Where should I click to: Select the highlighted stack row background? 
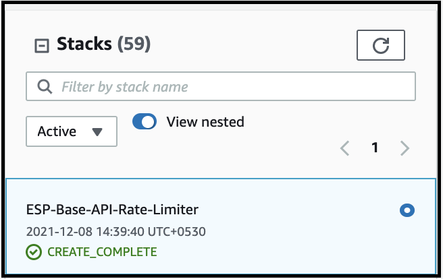coord(221,226)
